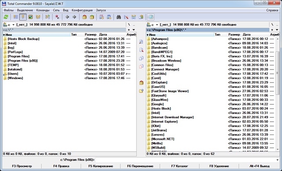Click the red move icon between panels
The height and width of the screenshot is (171, 282).
pyautogui.click(x=141, y=66)
